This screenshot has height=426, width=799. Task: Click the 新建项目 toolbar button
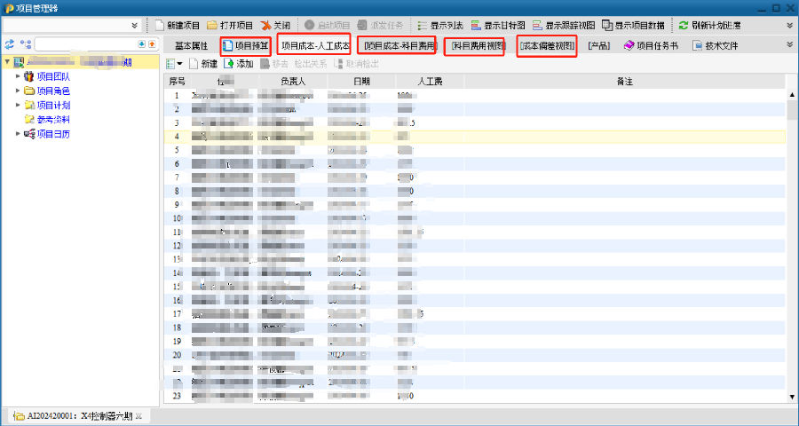[x=178, y=25]
